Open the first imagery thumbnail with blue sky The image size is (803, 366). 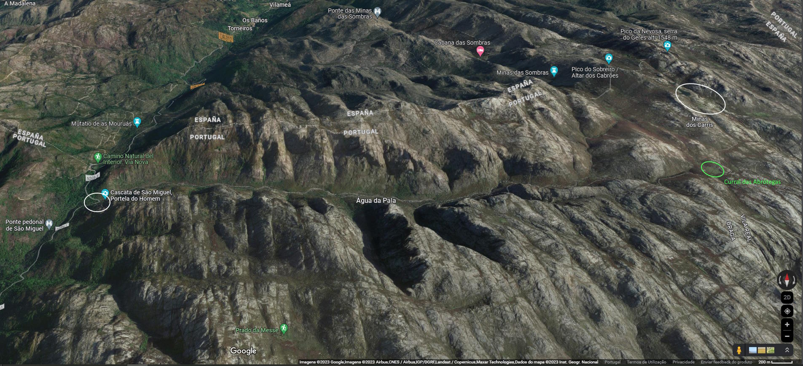point(752,350)
